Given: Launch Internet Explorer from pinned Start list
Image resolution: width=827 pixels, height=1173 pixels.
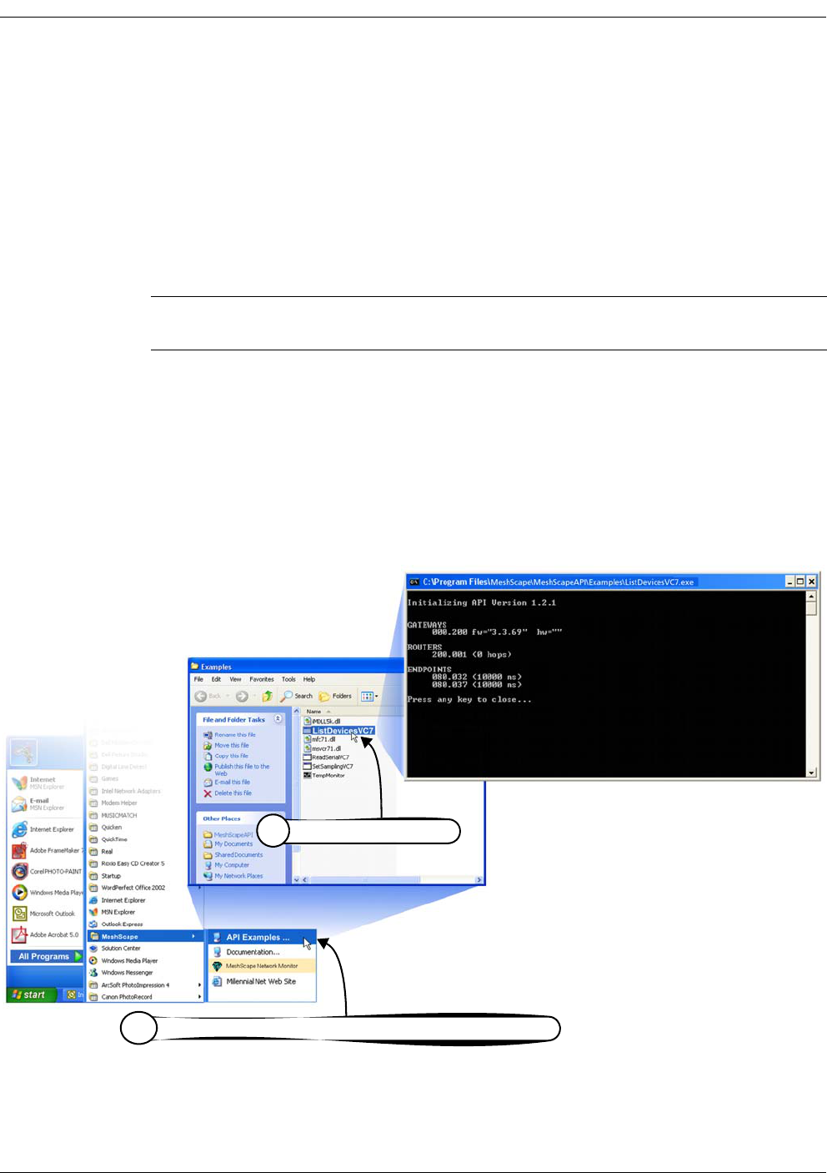Looking at the screenshot, I should pyautogui.click(x=43, y=829).
